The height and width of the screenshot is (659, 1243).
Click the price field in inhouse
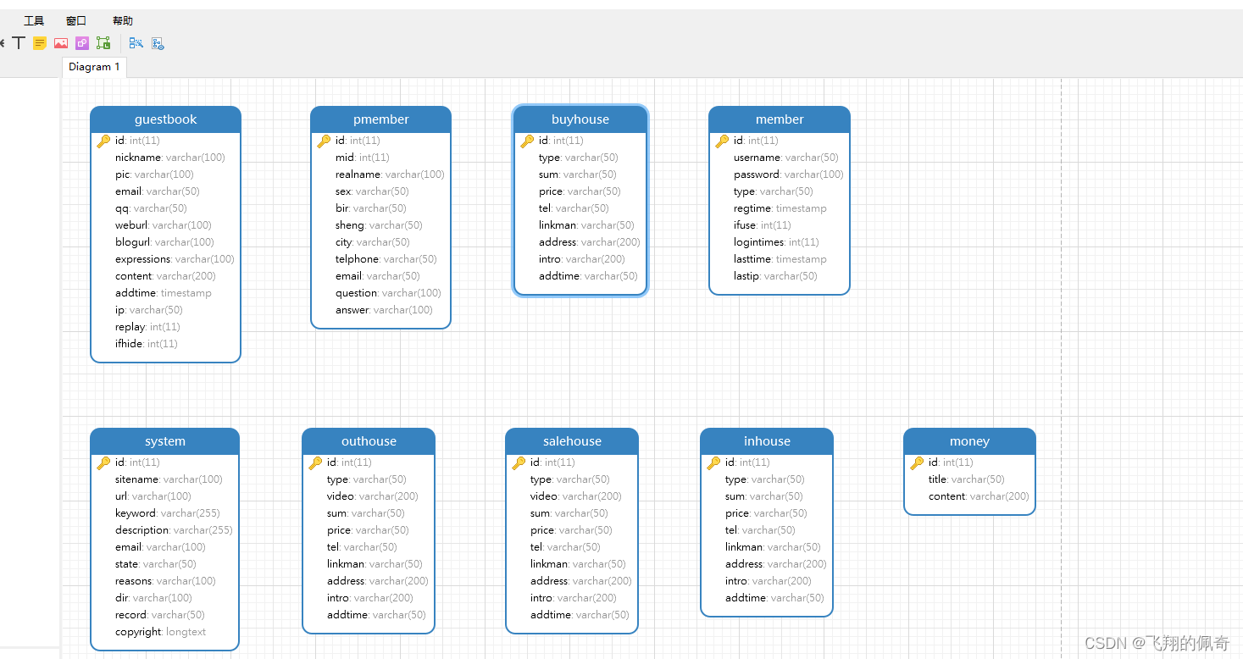click(x=767, y=513)
